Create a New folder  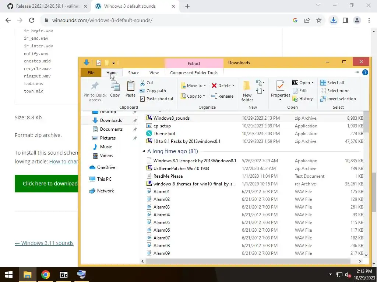click(247, 91)
